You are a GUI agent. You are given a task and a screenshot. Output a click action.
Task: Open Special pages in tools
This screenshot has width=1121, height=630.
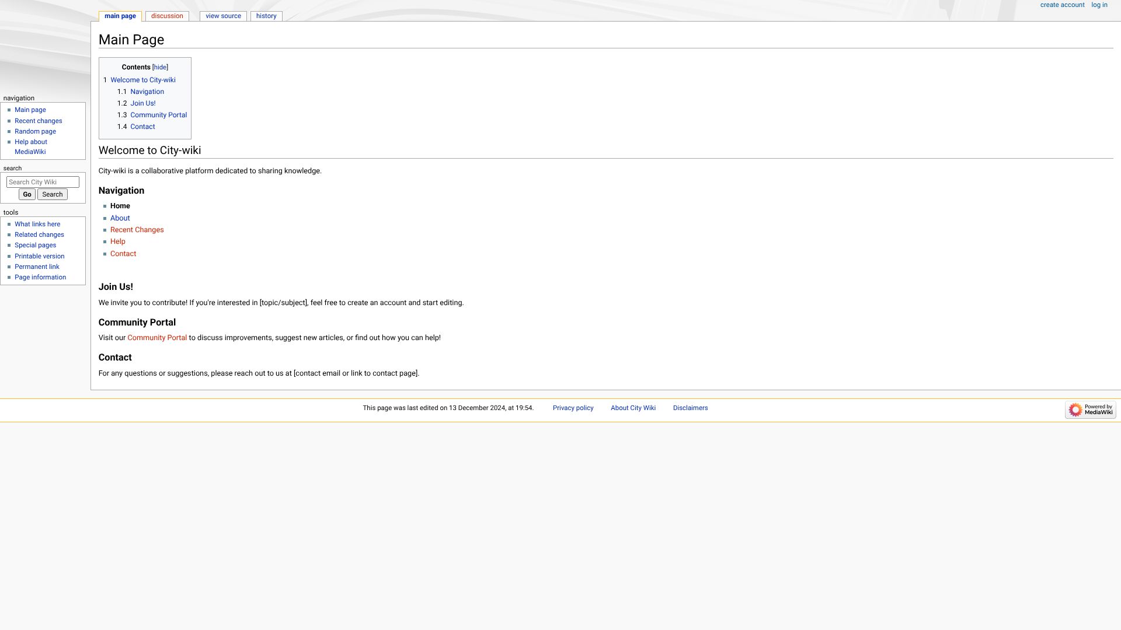36,245
